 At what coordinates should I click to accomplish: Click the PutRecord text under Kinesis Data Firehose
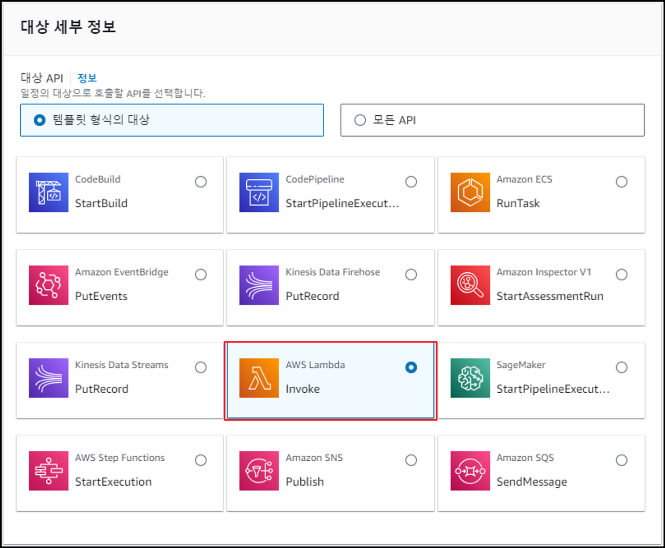tap(312, 296)
